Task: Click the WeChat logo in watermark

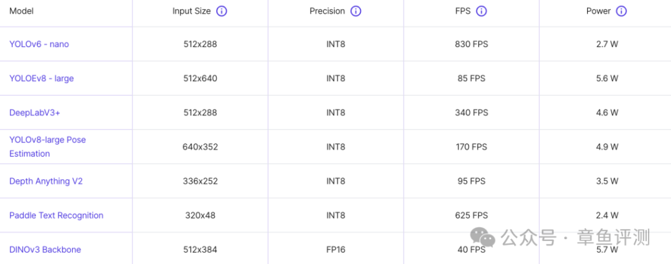Action: pyautogui.click(x=483, y=236)
